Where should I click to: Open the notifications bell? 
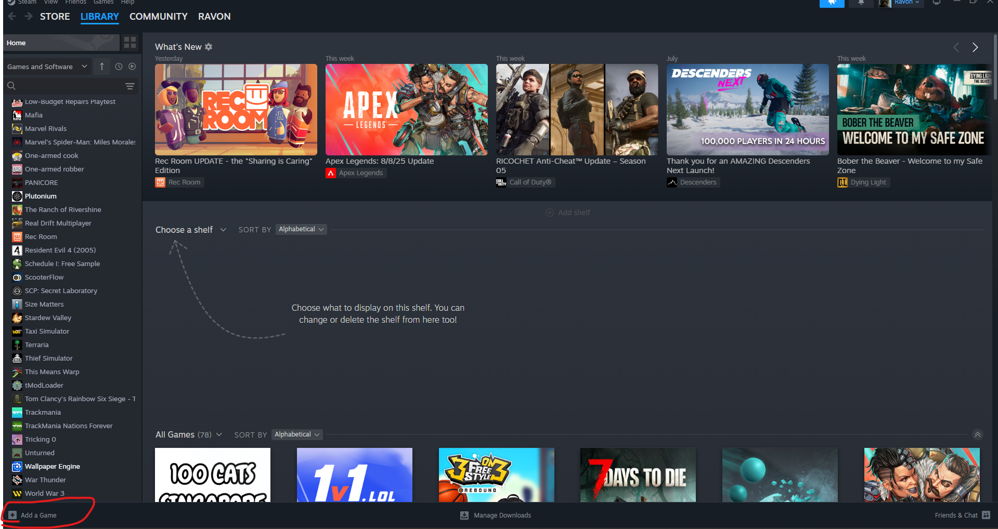[x=861, y=3]
